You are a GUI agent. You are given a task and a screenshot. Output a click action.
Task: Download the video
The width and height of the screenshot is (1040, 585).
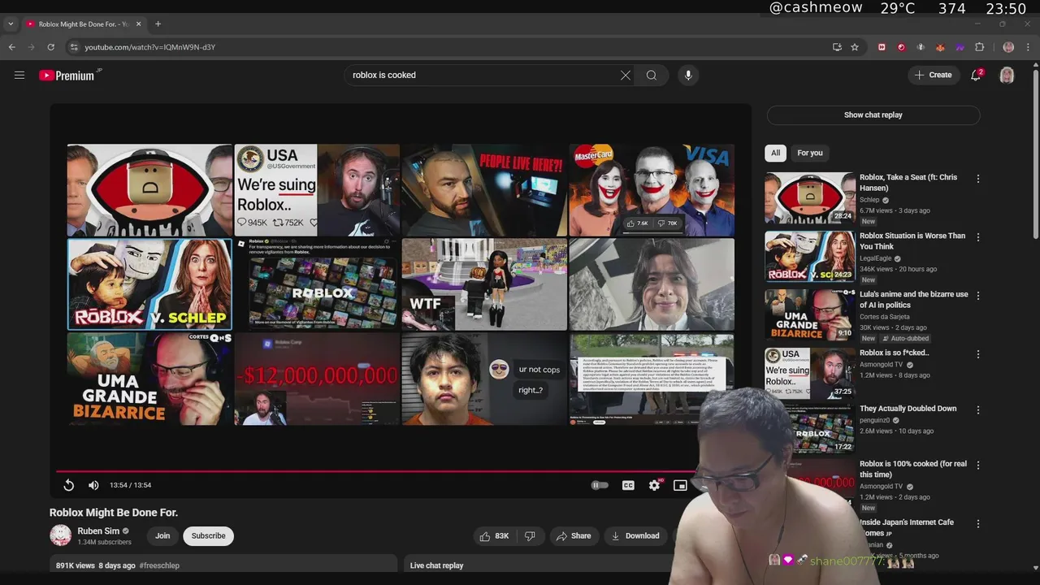[x=635, y=535]
